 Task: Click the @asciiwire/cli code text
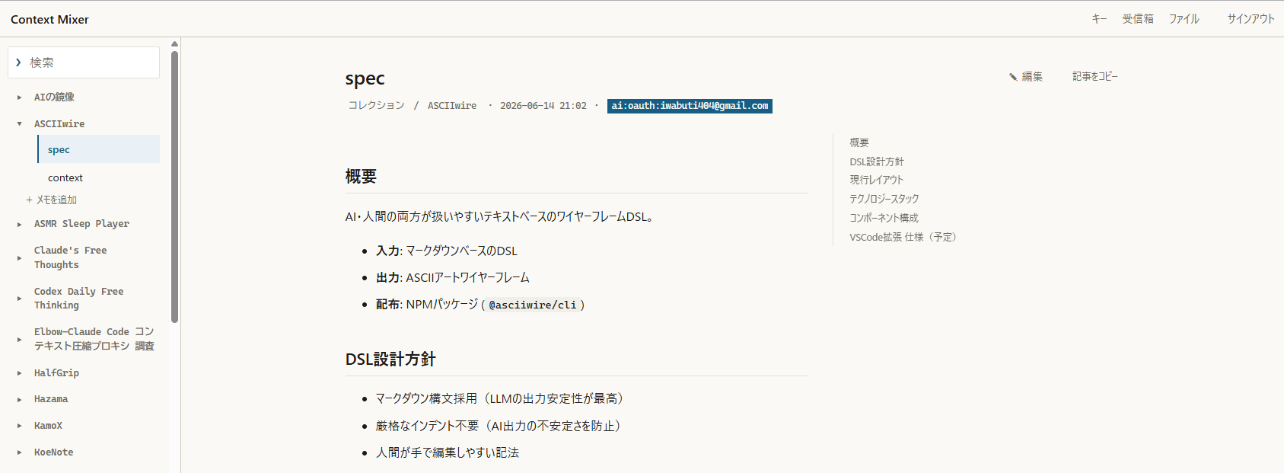[533, 305]
